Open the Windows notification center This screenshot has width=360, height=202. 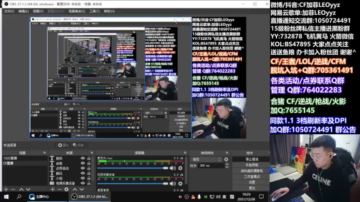[x=261, y=197]
